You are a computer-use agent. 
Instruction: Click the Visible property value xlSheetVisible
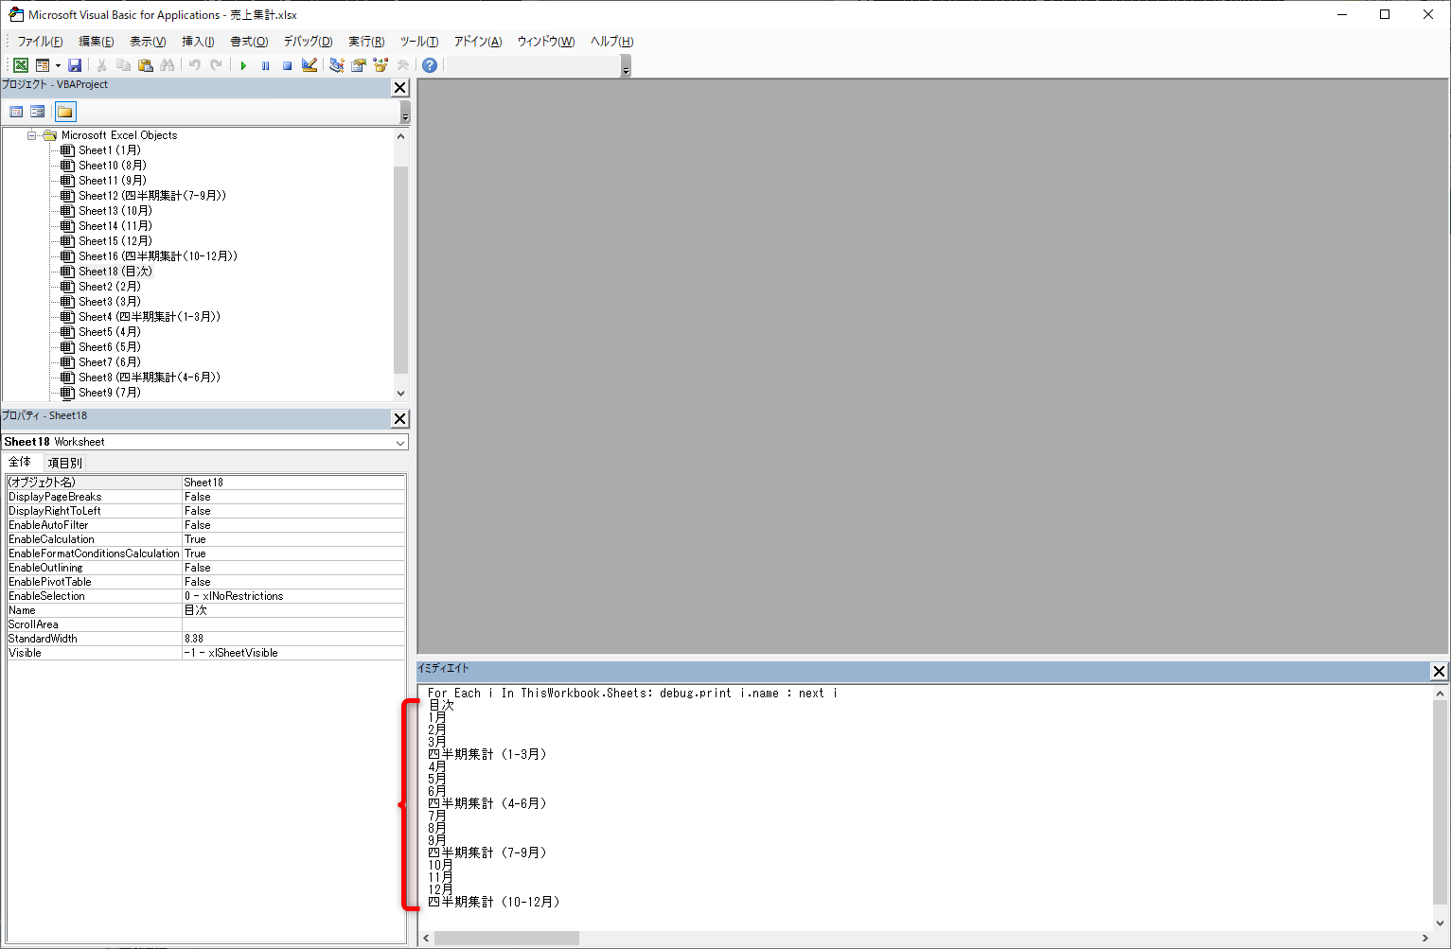(293, 653)
